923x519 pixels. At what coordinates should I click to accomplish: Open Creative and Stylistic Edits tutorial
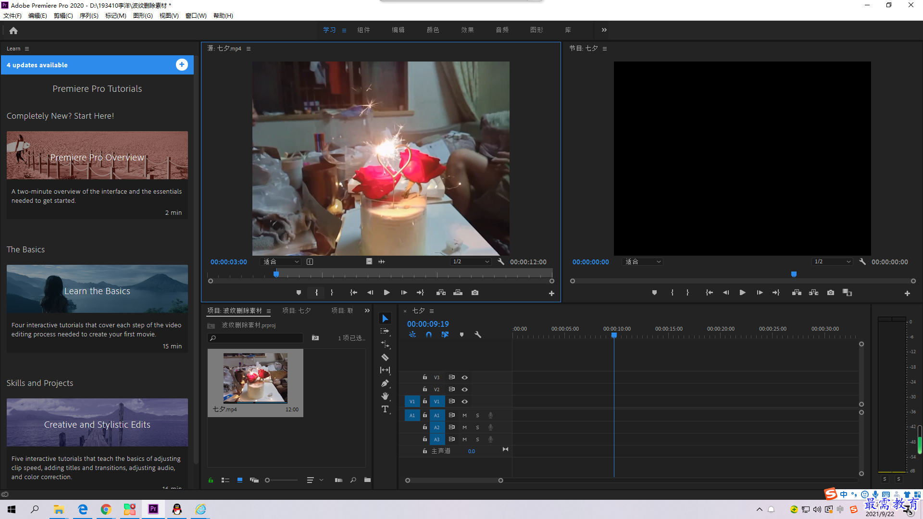click(97, 422)
